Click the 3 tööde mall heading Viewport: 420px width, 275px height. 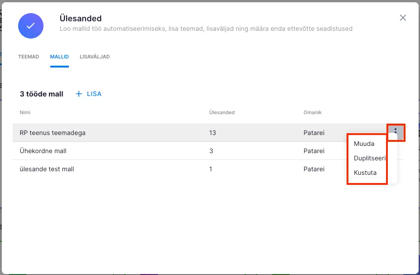(41, 94)
